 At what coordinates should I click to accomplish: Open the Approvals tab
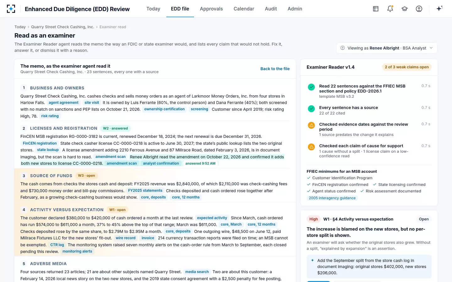click(211, 9)
